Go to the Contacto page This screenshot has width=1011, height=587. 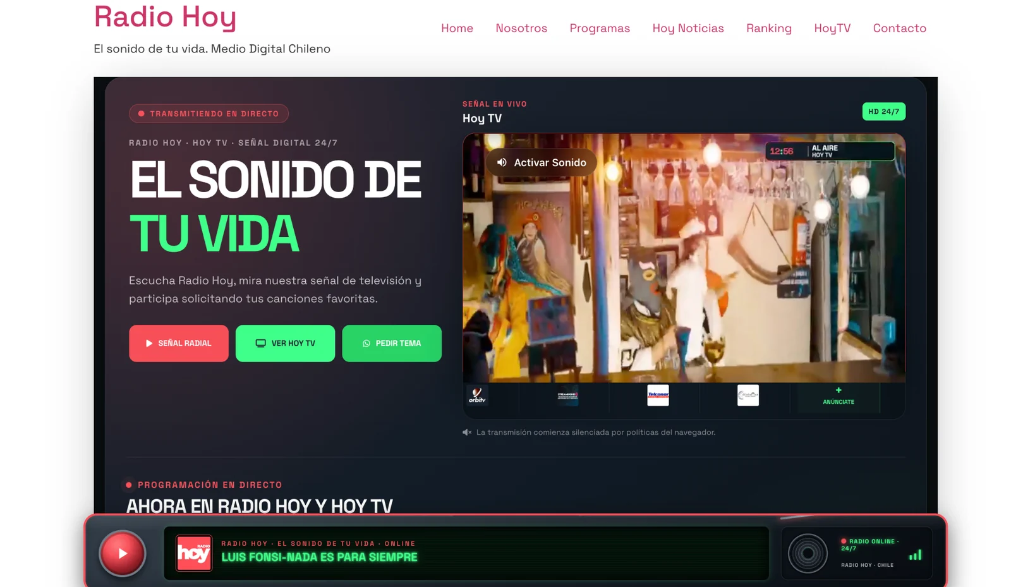[899, 28]
